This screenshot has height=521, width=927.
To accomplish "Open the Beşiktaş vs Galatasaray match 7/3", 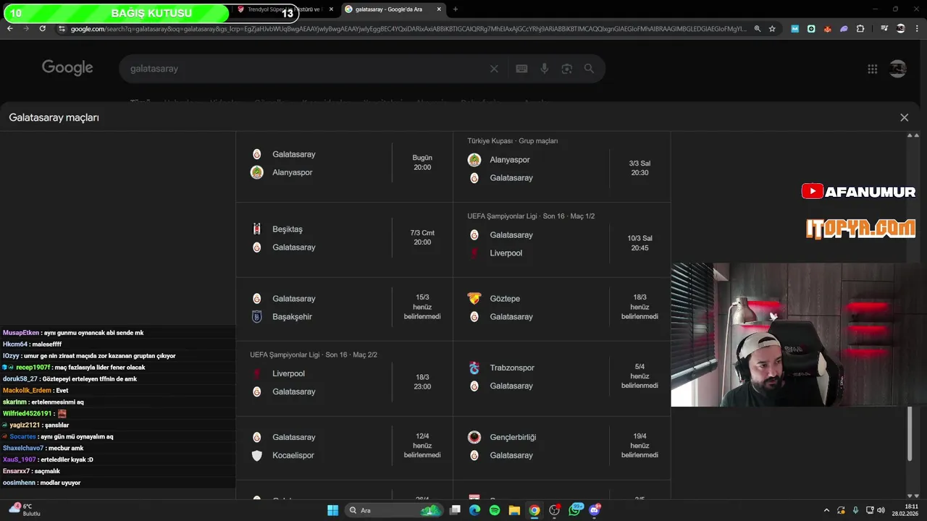I will [344, 238].
